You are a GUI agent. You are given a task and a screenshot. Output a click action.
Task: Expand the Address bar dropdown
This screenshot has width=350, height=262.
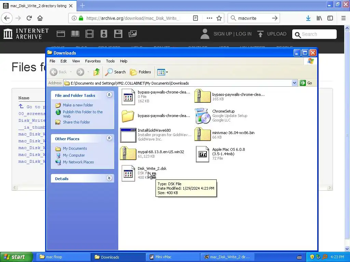tap(294, 83)
